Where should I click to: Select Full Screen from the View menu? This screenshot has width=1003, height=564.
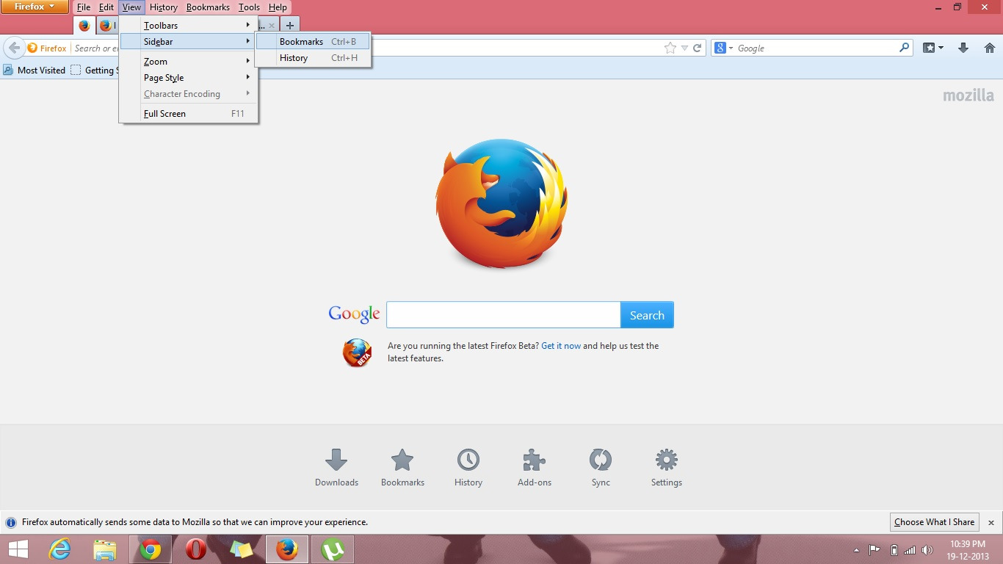click(189, 114)
